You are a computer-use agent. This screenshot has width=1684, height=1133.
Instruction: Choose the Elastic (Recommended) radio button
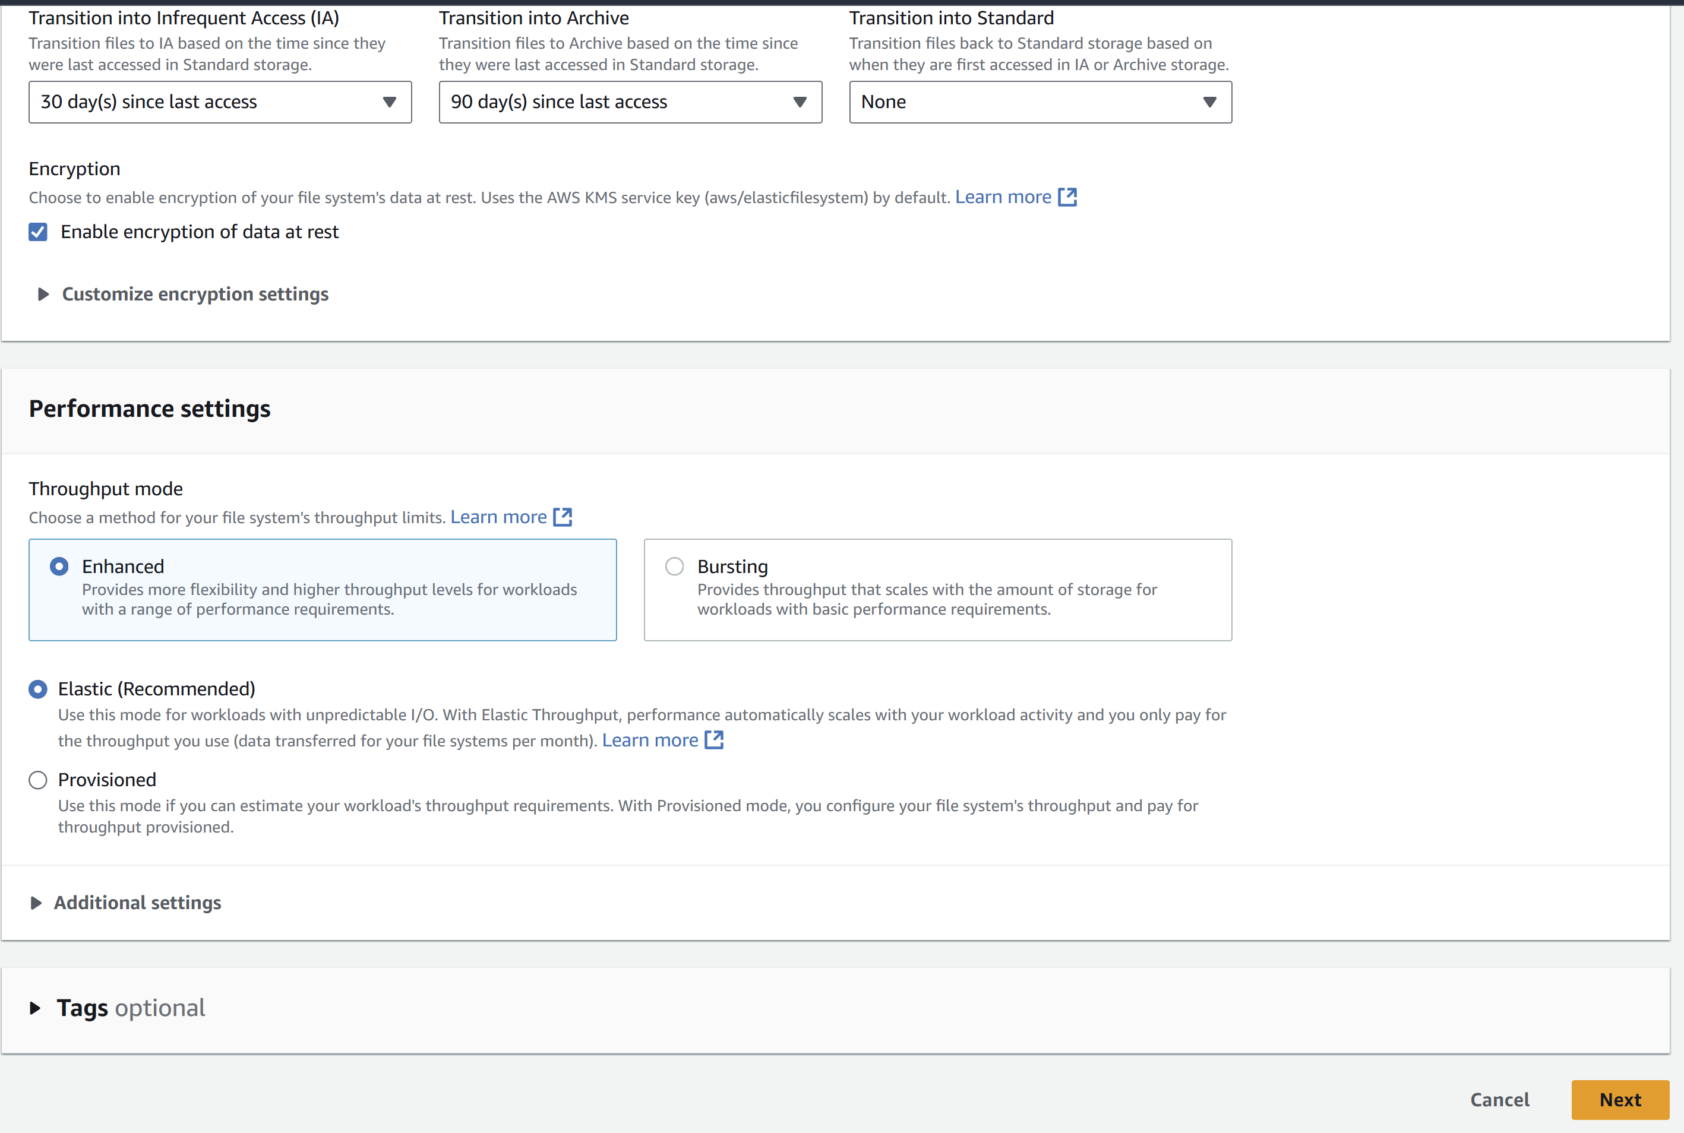[x=38, y=689]
